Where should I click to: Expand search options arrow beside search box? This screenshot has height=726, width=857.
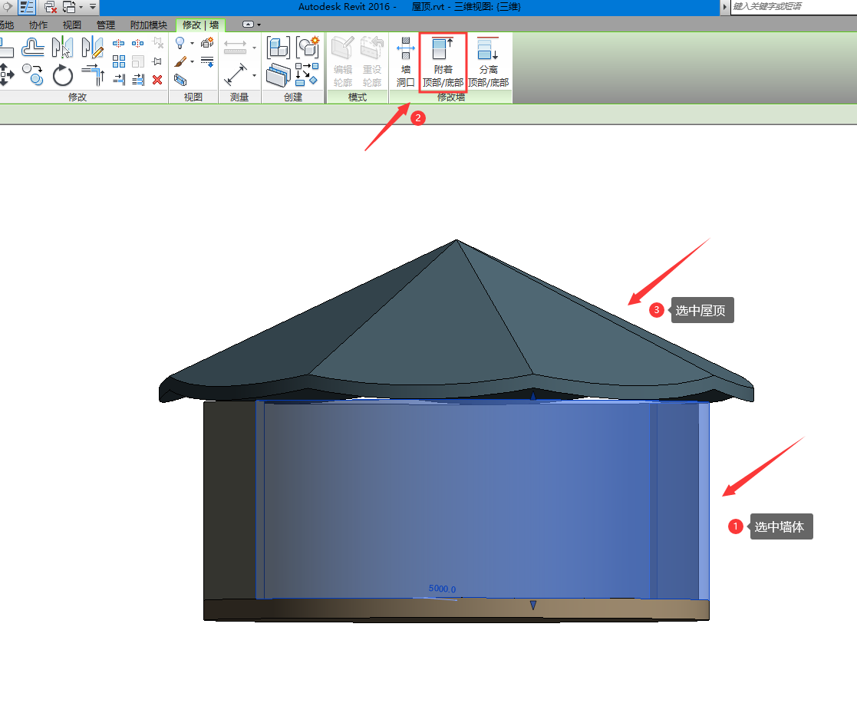725,7
